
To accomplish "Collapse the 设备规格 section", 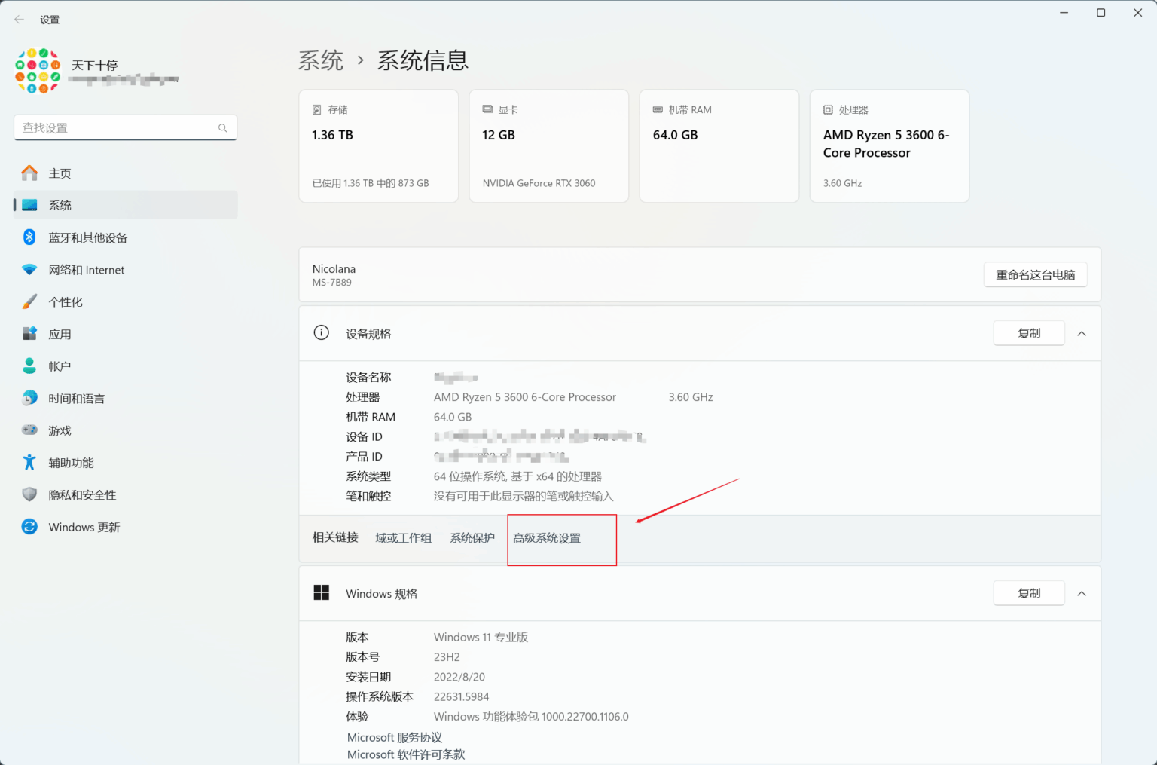I will click(x=1082, y=332).
